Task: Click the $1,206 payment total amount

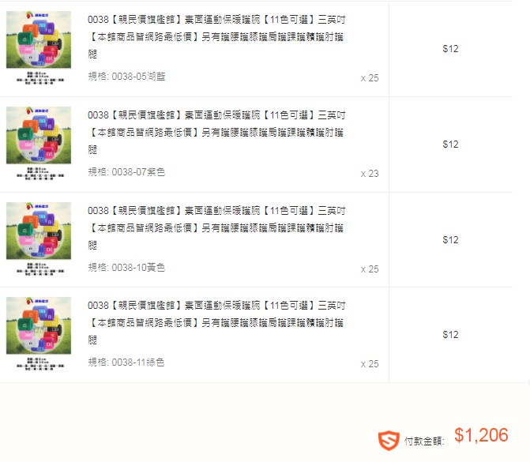Action: point(481,435)
